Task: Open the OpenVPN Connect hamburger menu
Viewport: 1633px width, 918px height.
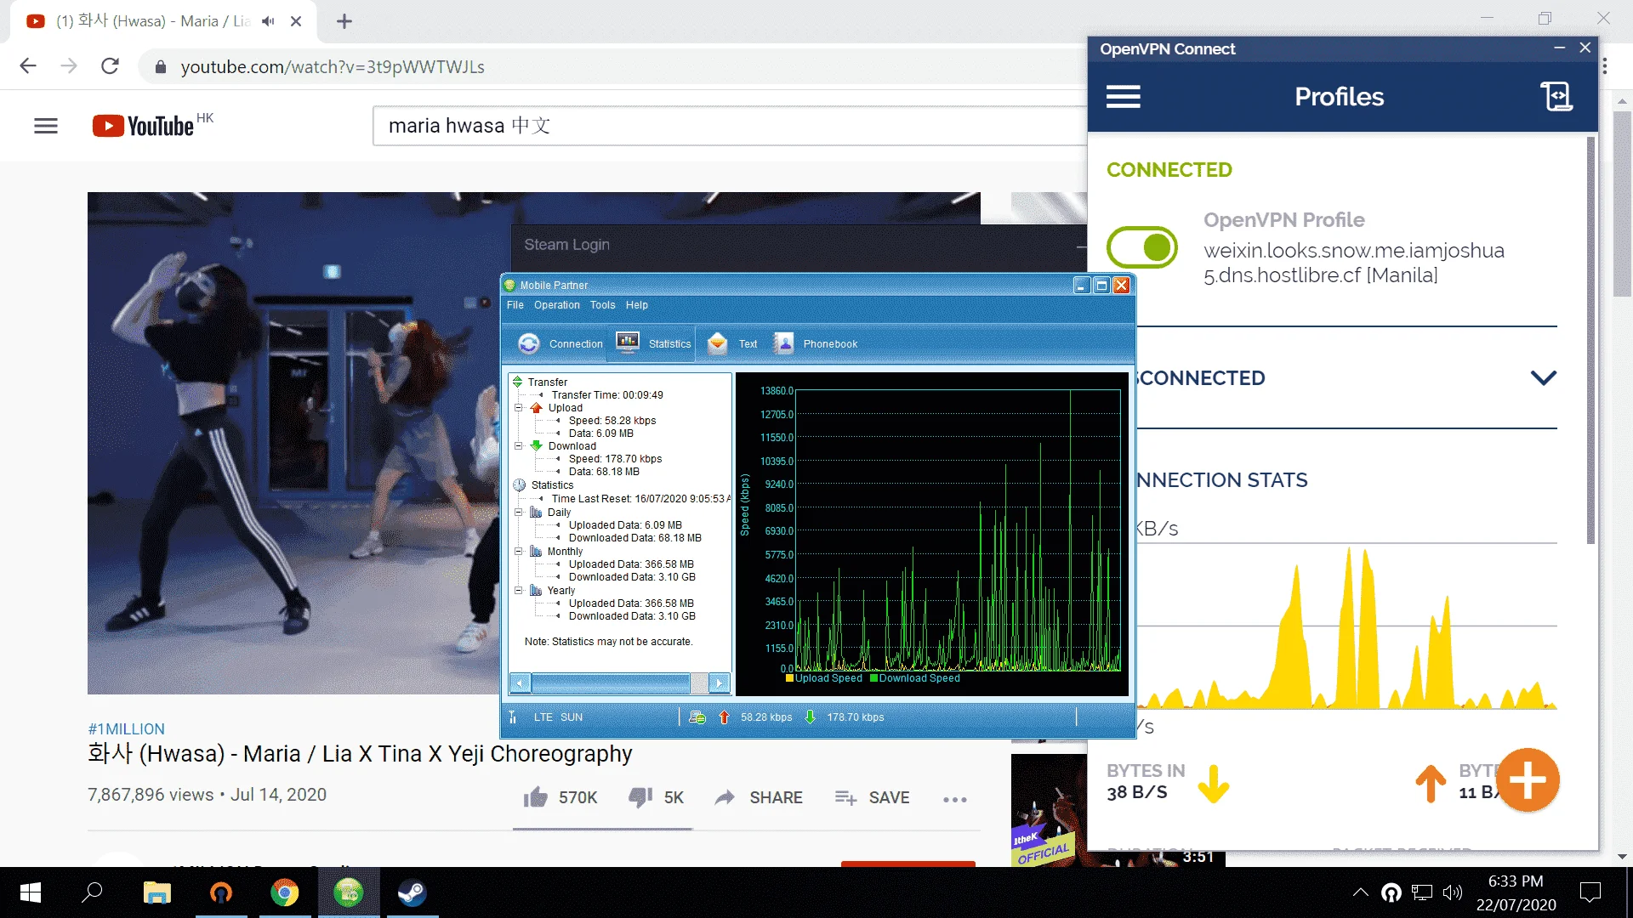Action: (x=1123, y=97)
